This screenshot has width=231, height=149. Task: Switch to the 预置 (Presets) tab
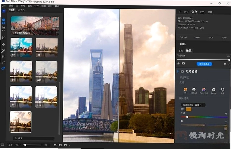[12, 10]
